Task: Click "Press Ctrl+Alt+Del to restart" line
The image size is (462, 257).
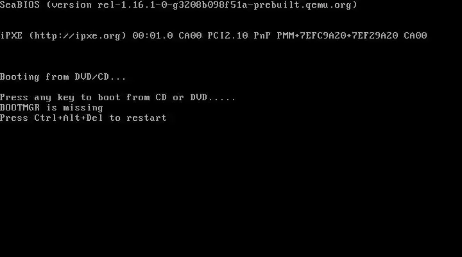Action: pyautogui.click(x=83, y=118)
